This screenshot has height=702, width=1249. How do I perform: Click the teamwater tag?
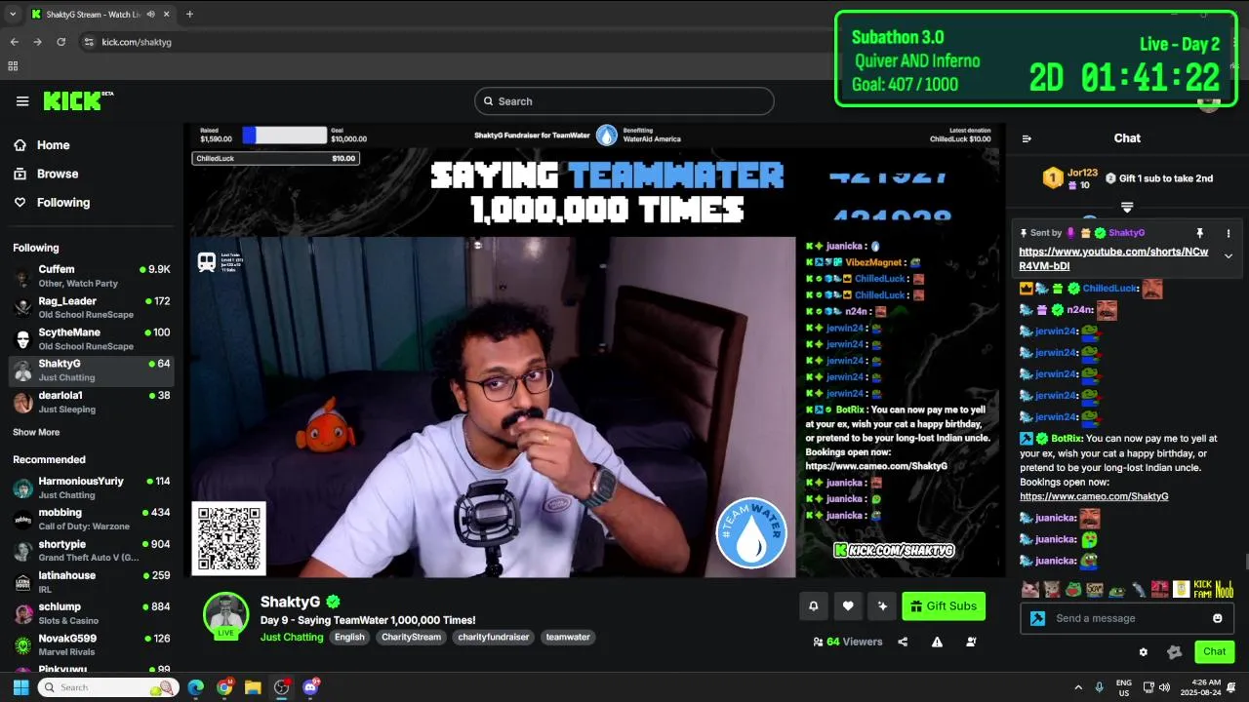568,637
